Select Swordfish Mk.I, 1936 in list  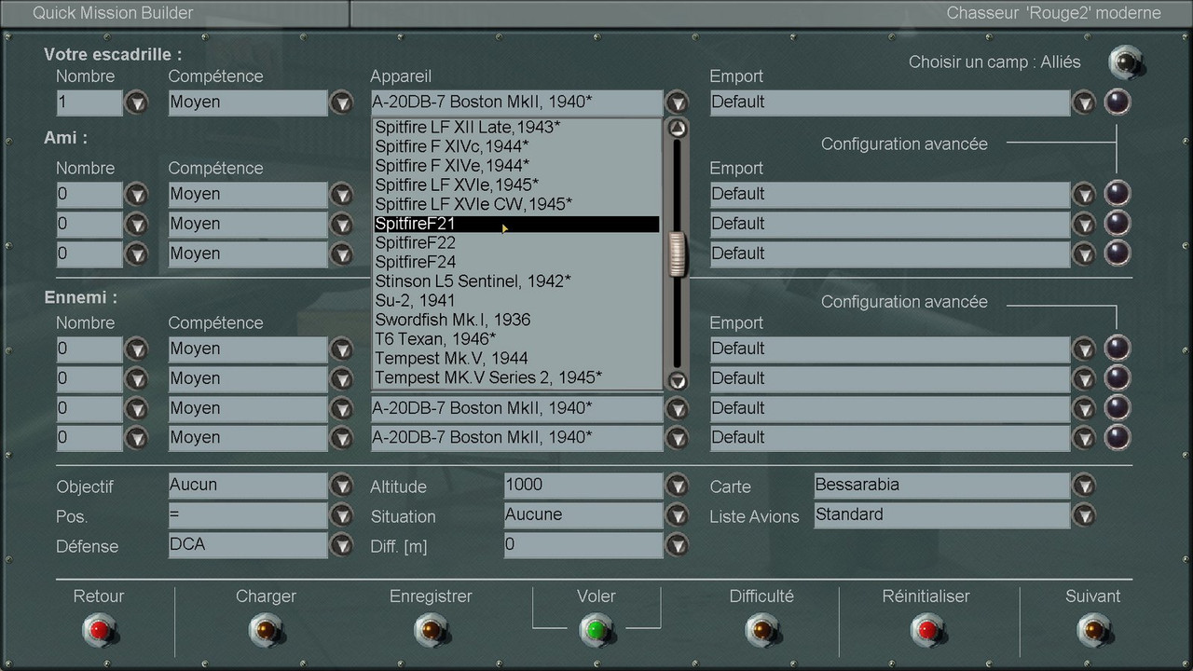point(516,320)
